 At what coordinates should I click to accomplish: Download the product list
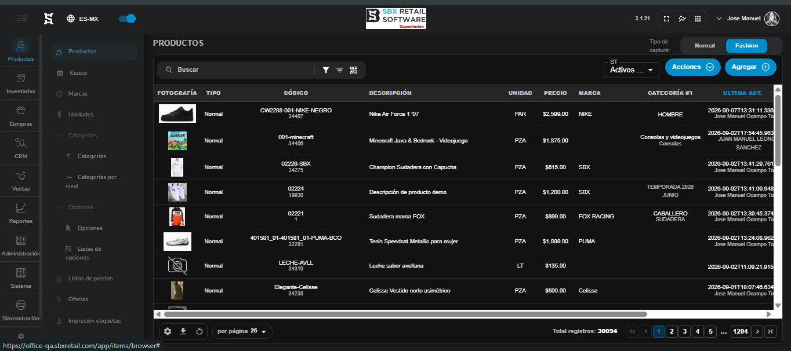tap(183, 331)
